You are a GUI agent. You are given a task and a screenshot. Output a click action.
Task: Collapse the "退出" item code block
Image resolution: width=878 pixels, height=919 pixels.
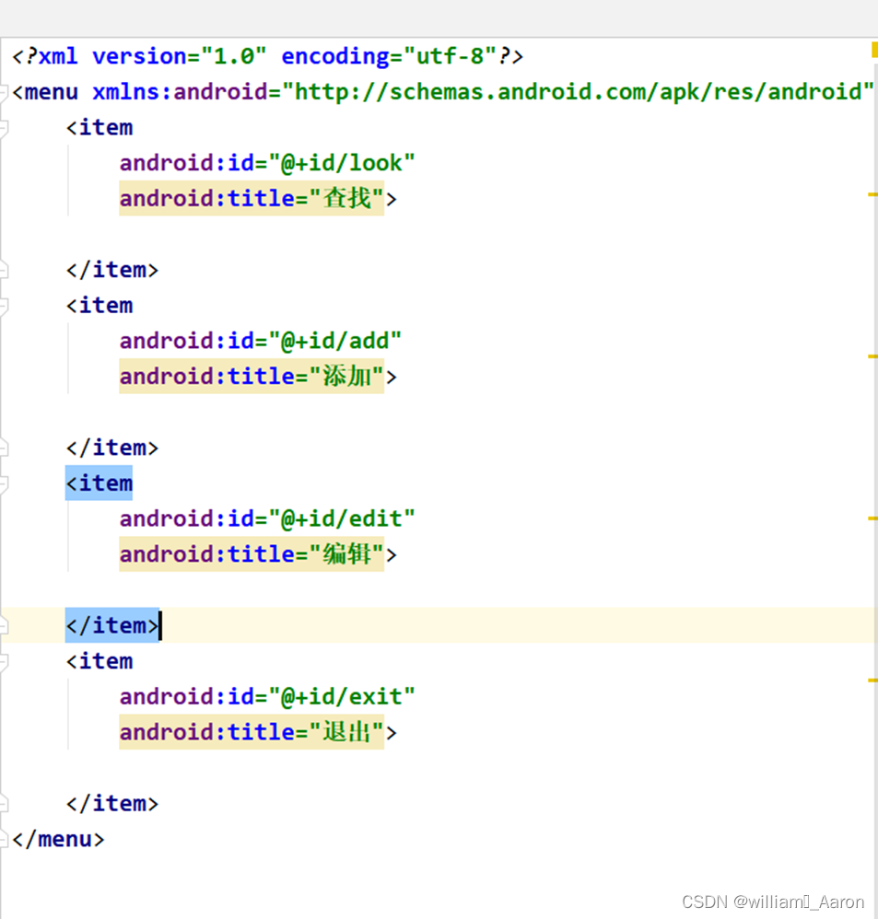pyautogui.click(x=4, y=660)
